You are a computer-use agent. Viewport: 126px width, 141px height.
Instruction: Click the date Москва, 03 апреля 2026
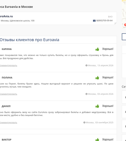100,94
